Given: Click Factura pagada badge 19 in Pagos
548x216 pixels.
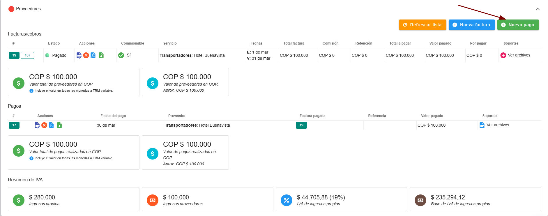Looking at the screenshot, I should point(301,125).
